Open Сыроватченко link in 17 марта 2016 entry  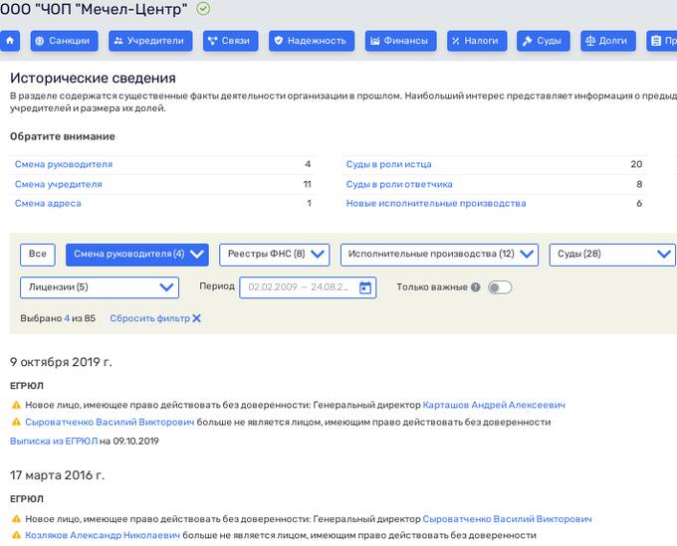click(508, 519)
